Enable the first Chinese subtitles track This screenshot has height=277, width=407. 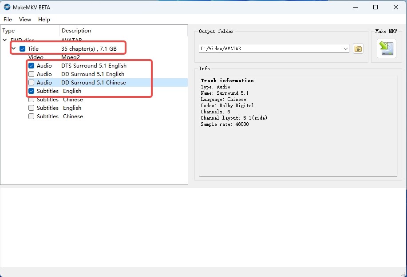pos(31,99)
